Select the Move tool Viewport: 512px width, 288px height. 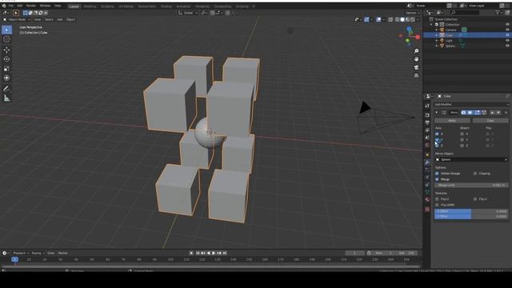pos(6,50)
